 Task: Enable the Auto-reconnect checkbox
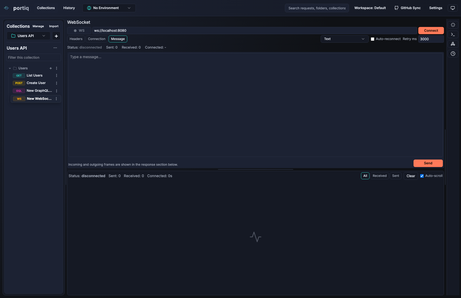pyautogui.click(x=372, y=39)
